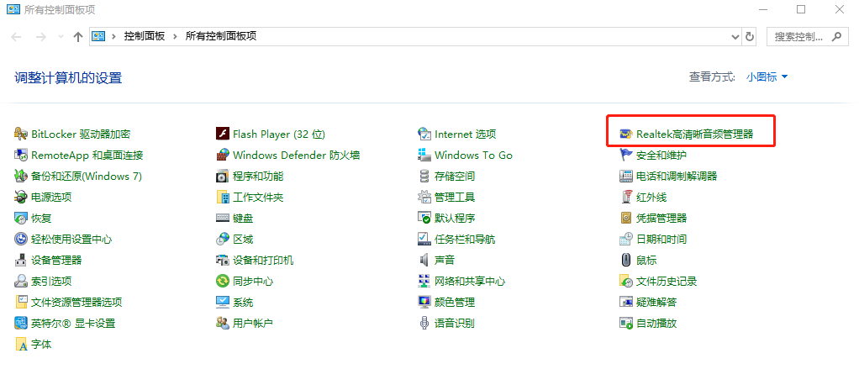Click the 索引选项 icon
This screenshot has height=385, width=859.
click(x=21, y=282)
